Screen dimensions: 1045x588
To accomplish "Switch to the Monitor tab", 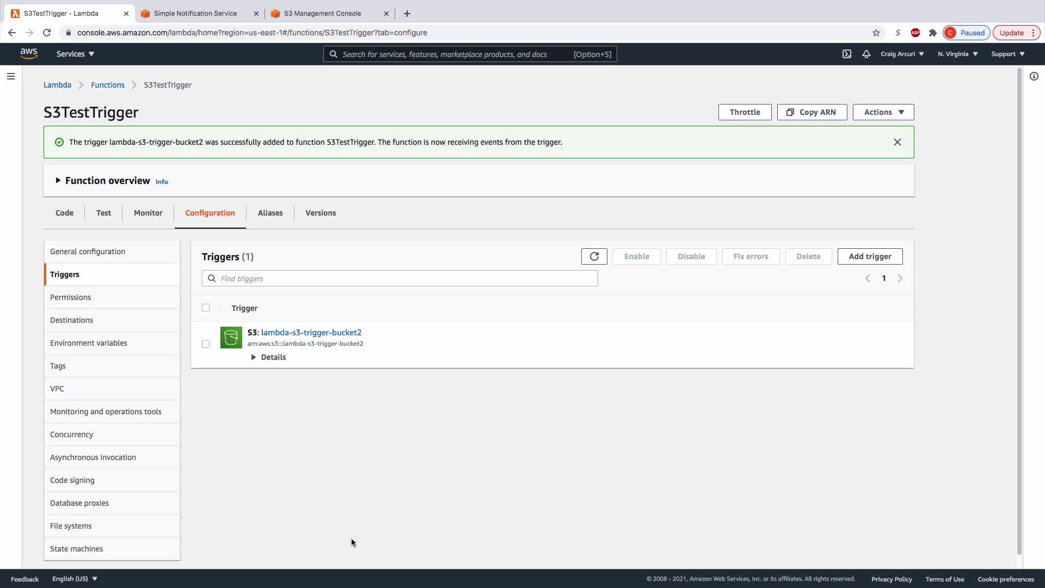I will [x=148, y=213].
